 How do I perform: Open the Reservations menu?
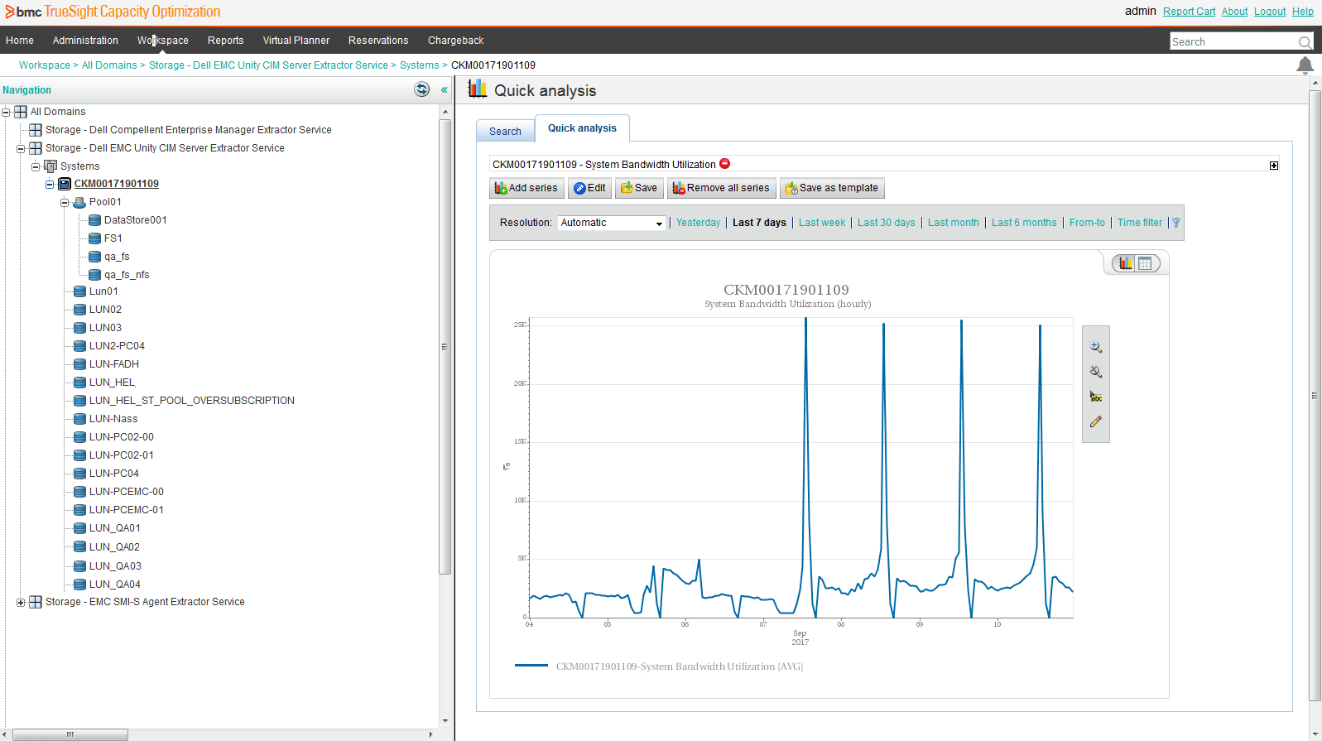tap(378, 41)
